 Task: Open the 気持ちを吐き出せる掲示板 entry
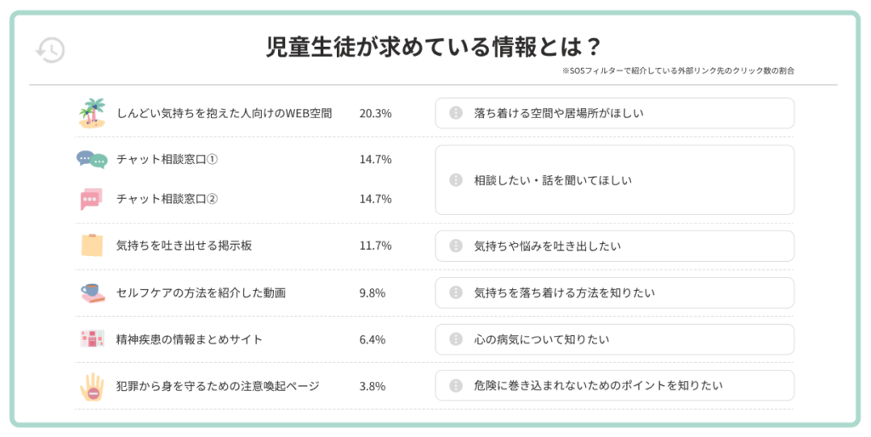[x=184, y=246]
